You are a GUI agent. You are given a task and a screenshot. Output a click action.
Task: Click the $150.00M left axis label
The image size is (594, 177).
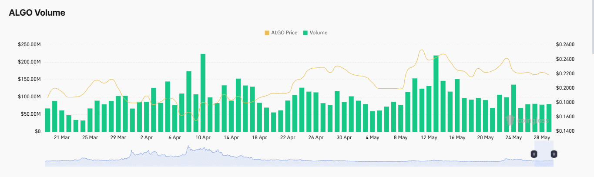[x=29, y=80]
